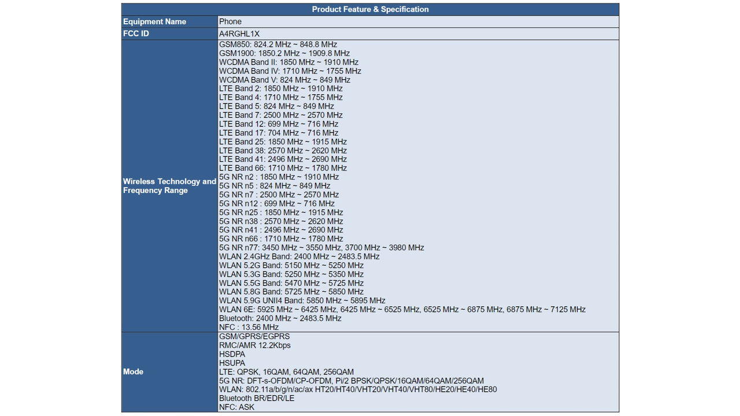The width and height of the screenshot is (740, 416).
Task: Click the WLAN 2.4GHz Band line
Action: pos(299,257)
